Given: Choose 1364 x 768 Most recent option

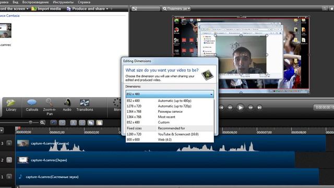Looking at the screenshot, I should click(x=170, y=117).
